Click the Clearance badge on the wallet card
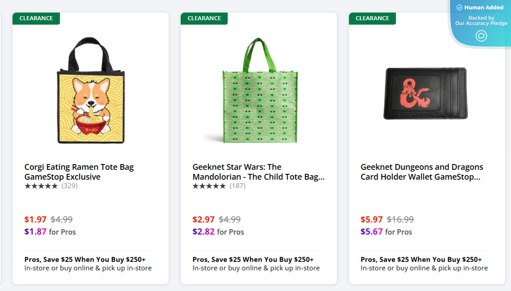The image size is (511, 291). click(372, 18)
